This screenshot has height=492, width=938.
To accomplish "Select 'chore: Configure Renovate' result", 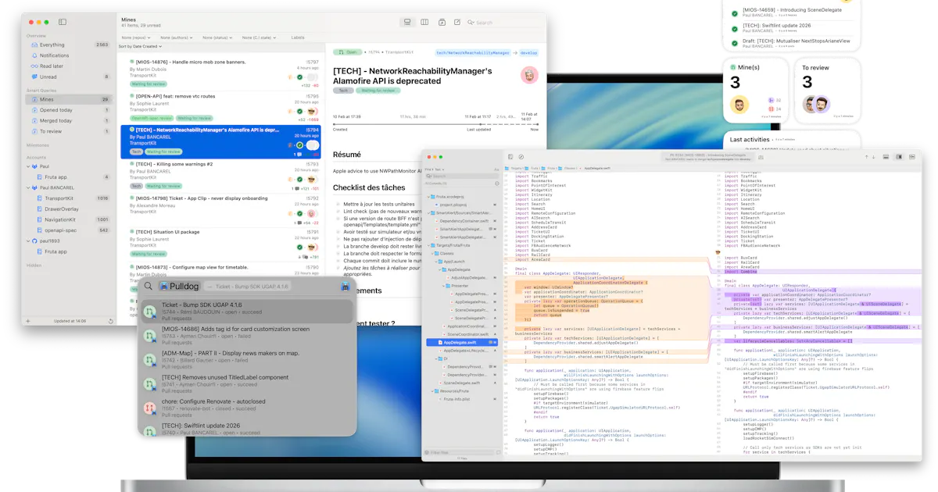I will point(247,408).
